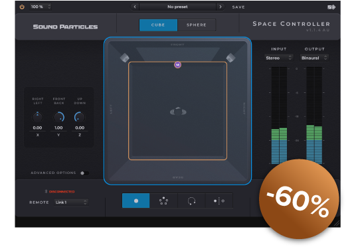Open the Input Stereo dropdown
The width and height of the screenshot is (356, 247).
[x=278, y=58]
